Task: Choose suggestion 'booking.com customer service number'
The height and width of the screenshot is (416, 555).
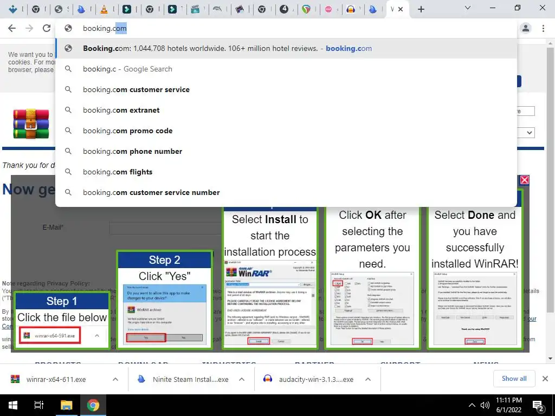Action: click(x=286, y=192)
